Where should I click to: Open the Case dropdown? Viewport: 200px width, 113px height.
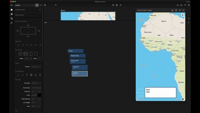tap(36, 106)
